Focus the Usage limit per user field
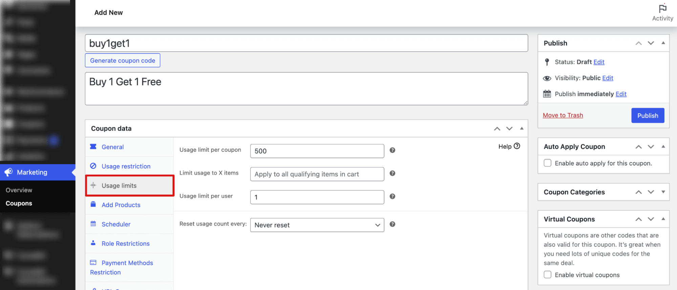 (x=317, y=197)
